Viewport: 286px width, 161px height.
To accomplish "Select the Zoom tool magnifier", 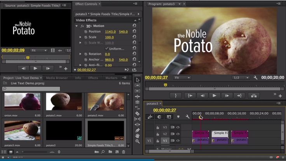I will pyautogui.click(x=137, y=141).
